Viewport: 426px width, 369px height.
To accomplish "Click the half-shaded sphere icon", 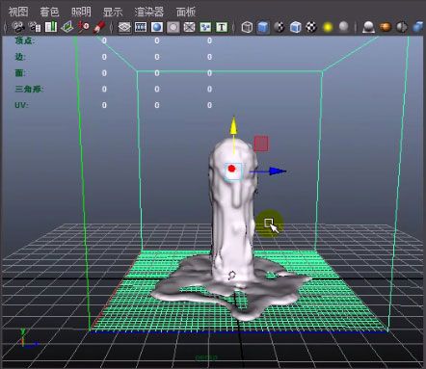I will (x=402, y=27).
